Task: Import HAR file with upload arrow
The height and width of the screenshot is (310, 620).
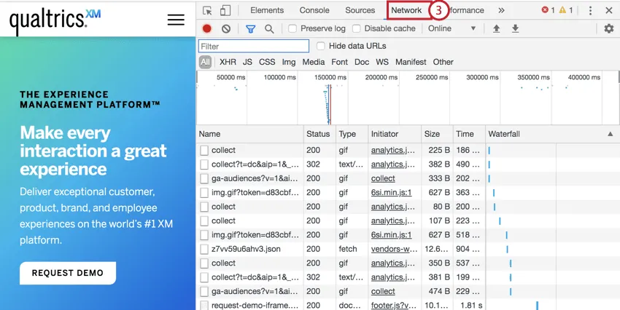Action: 496,28
